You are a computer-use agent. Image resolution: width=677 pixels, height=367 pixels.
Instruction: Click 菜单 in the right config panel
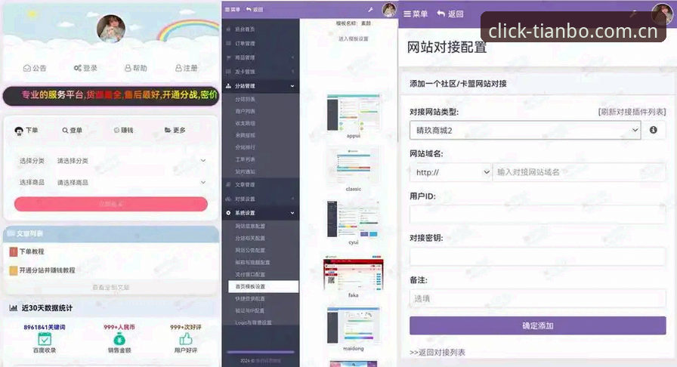click(x=416, y=14)
